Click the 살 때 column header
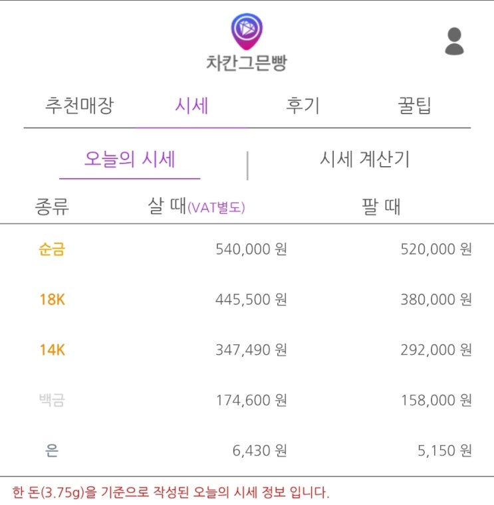The height and width of the screenshot is (505, 494). tap(166, 207)
